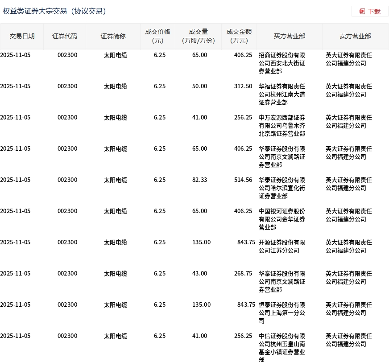Image resolution: width=389 pixels, height=362 pixels.
Task: Select buyer 中国银河证券股份有限公司金华证券营业部
Action: click(282, 219)
